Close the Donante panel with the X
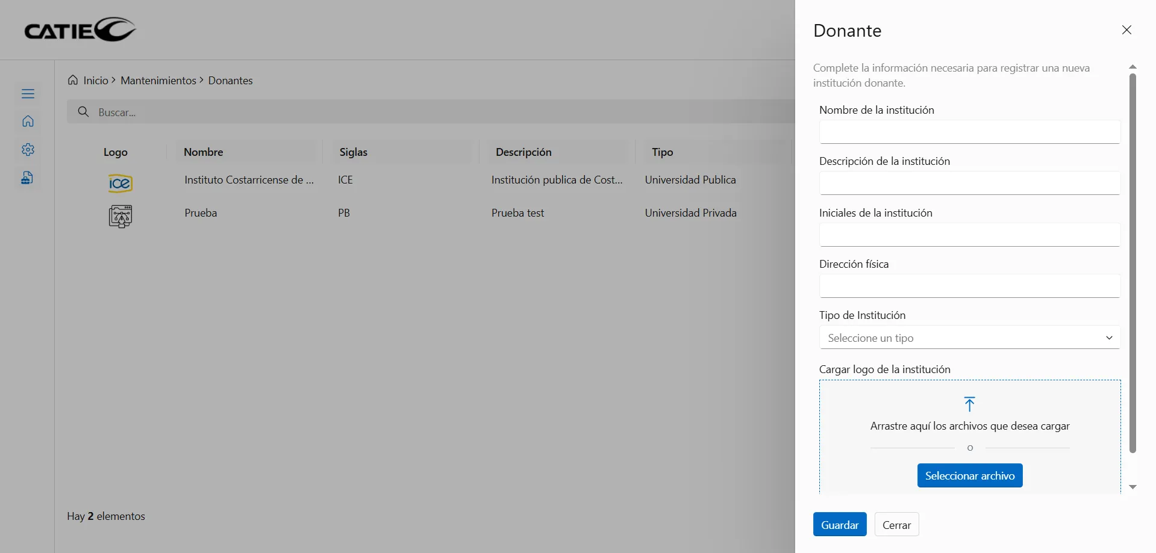The image size is (1156, 553). [x=1126, y=30]
